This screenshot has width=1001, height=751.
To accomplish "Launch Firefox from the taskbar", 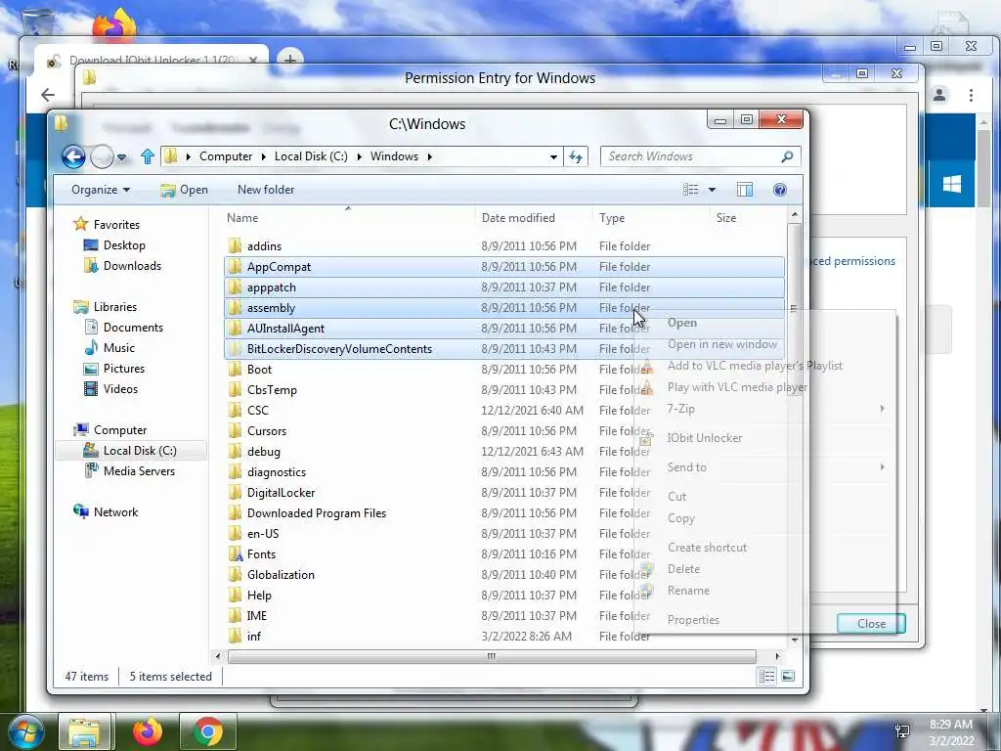I will pyautogui.click(x=147, y=731).
